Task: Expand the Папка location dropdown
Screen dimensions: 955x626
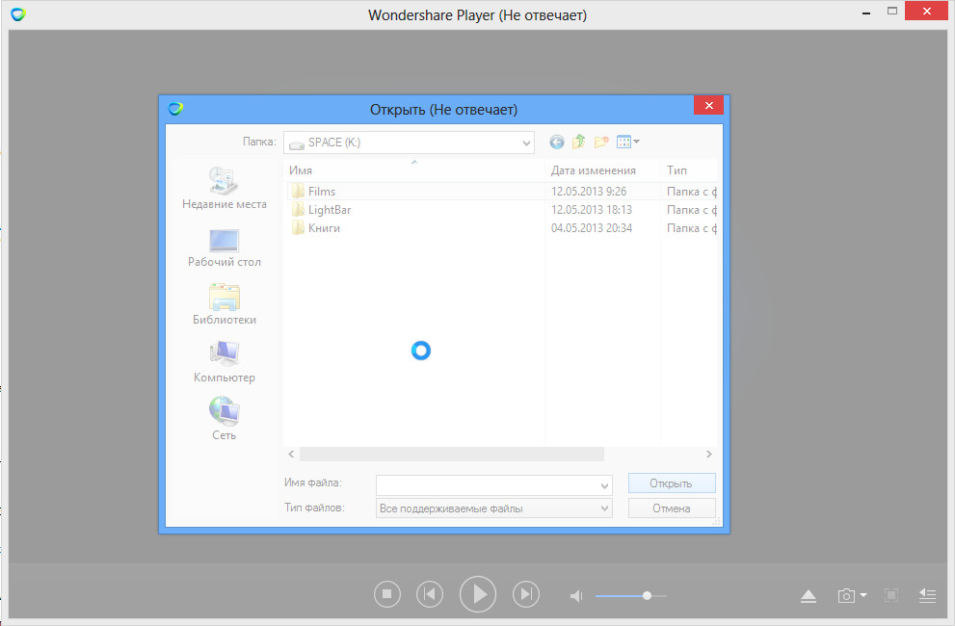Action: pyautogui.click(x=526, y=143)
